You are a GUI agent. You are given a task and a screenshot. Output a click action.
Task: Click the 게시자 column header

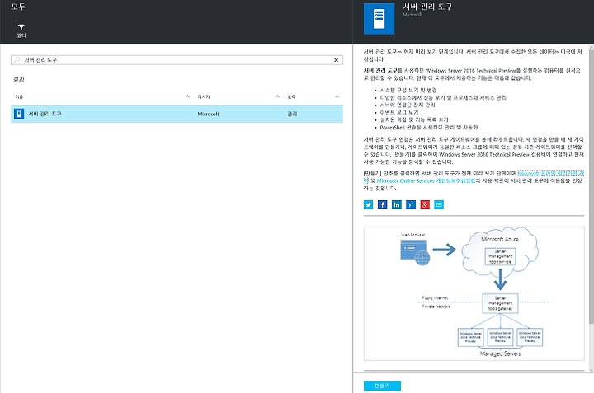click(204, 97)
